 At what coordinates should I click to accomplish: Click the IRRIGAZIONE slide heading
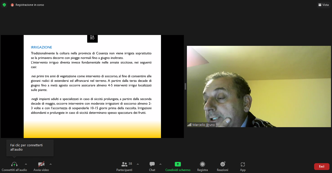(42, 47)
